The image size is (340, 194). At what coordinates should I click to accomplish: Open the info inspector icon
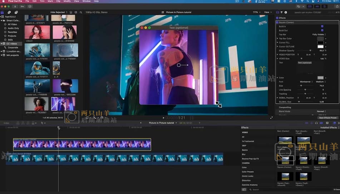point(286,12)
